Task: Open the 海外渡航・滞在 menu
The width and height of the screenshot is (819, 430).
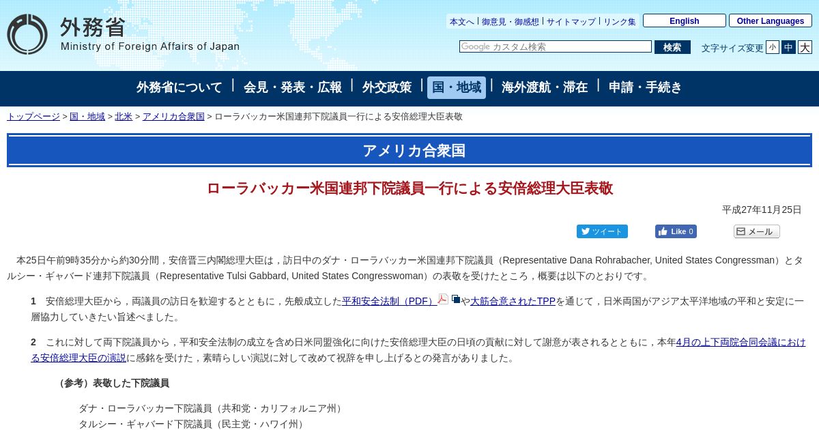Action: (x=545, y=87)
